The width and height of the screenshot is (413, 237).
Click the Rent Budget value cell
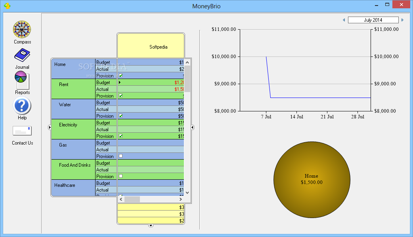151,83
